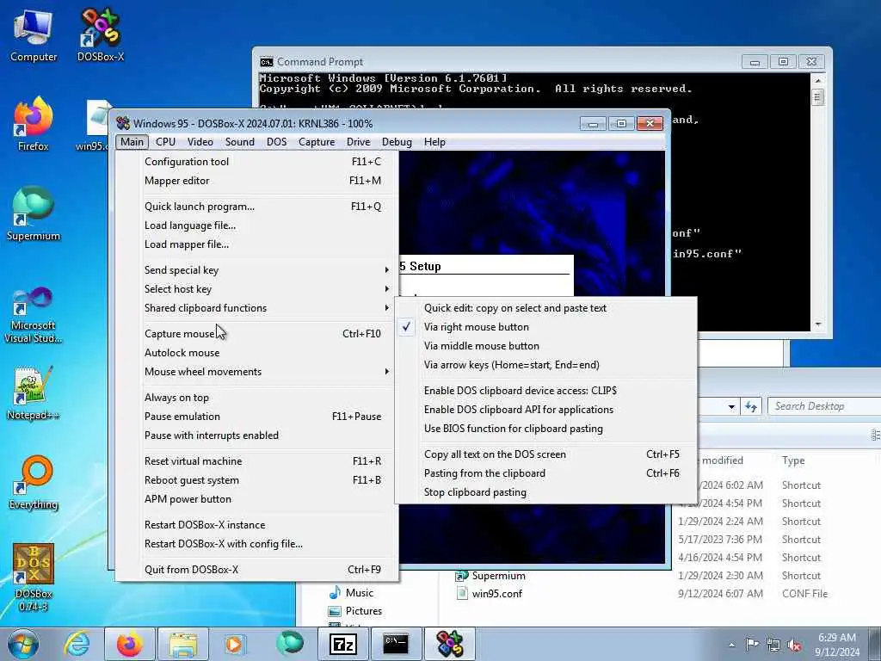Screen dimensions: 881x661
Task: Select win95.conf in Explorer file list
Action: click(496, 594)
